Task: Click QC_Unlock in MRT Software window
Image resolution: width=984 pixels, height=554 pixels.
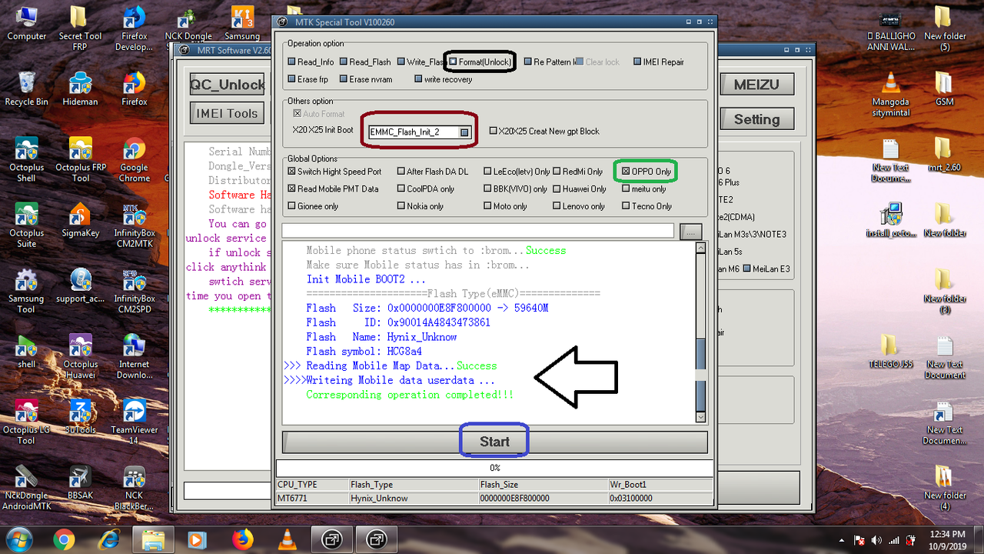Action: tap(227, 85)
